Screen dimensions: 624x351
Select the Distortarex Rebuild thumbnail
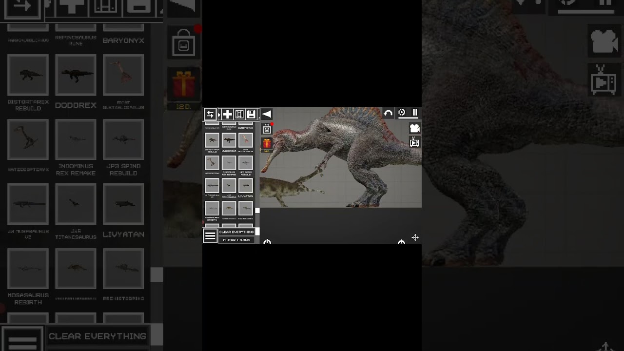click(212, 140)
